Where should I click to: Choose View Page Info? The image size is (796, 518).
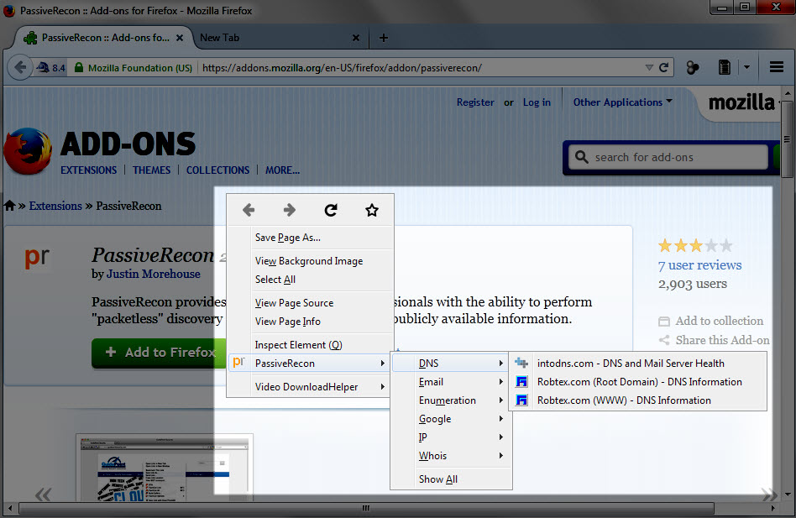tap(310, 322)
